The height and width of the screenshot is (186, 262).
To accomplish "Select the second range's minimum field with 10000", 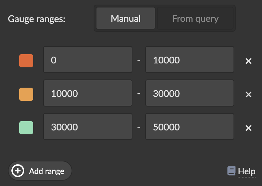I will 88,93.
